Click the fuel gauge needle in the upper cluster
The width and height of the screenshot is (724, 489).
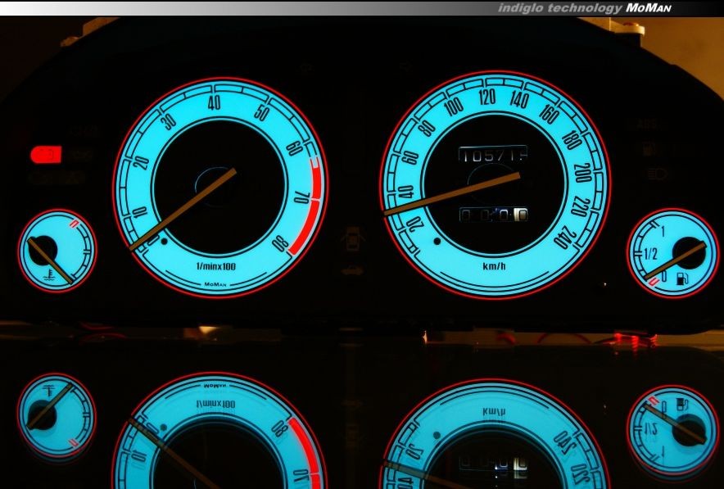point(675,261)
